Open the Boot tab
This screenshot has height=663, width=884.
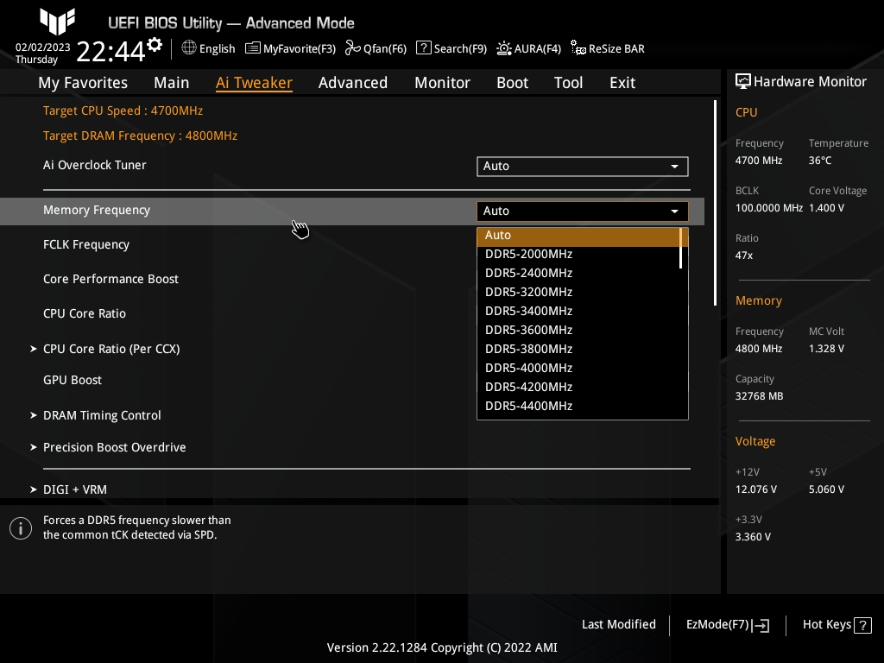[513, 83]
